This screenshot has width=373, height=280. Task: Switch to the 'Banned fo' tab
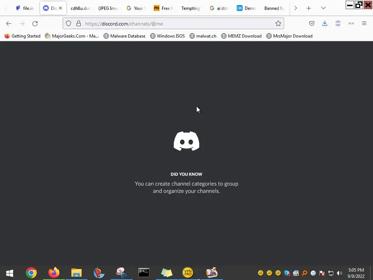(x=274, y=8)
